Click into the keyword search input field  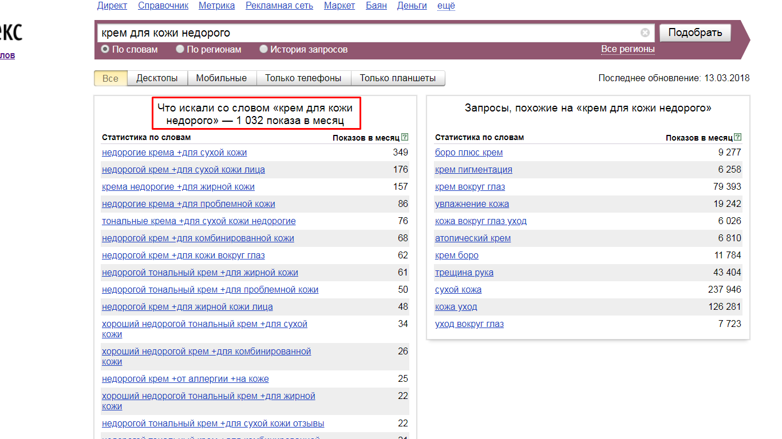pos(366,33)
